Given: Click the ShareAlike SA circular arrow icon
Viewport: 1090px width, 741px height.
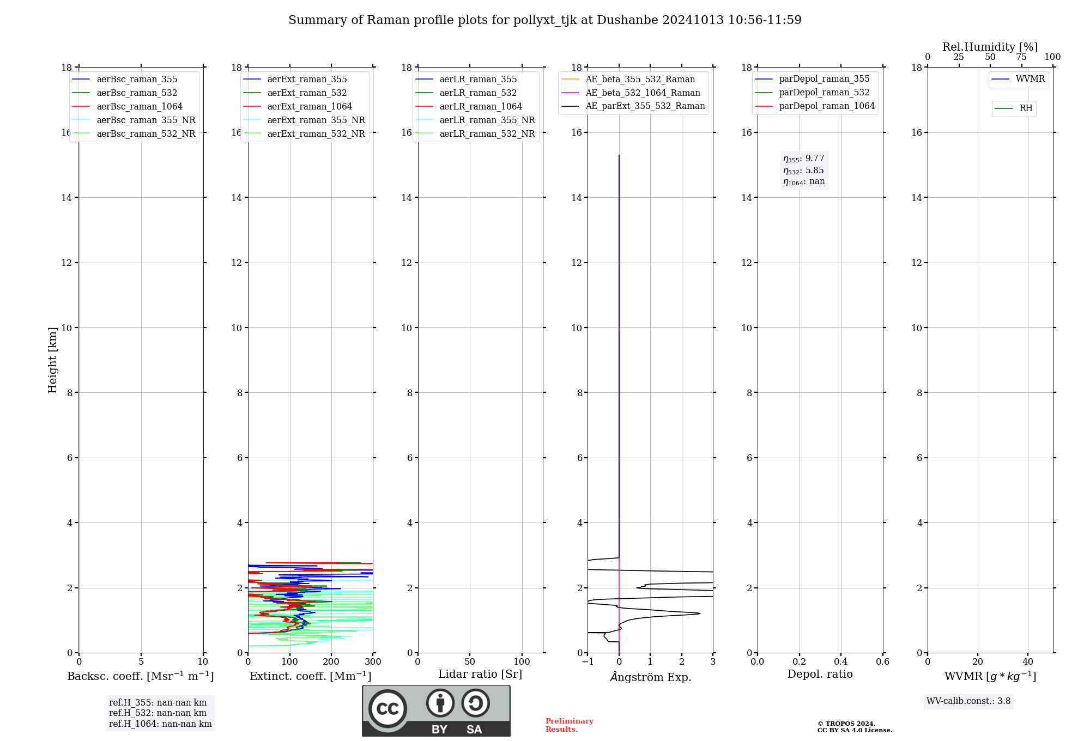Looking at the screenshot, I should click(x=475, y=703).
